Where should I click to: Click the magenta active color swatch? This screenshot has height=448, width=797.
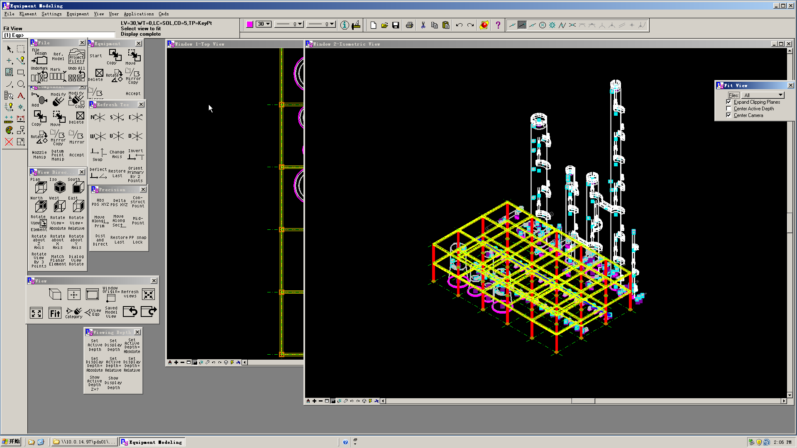[249, 24]
